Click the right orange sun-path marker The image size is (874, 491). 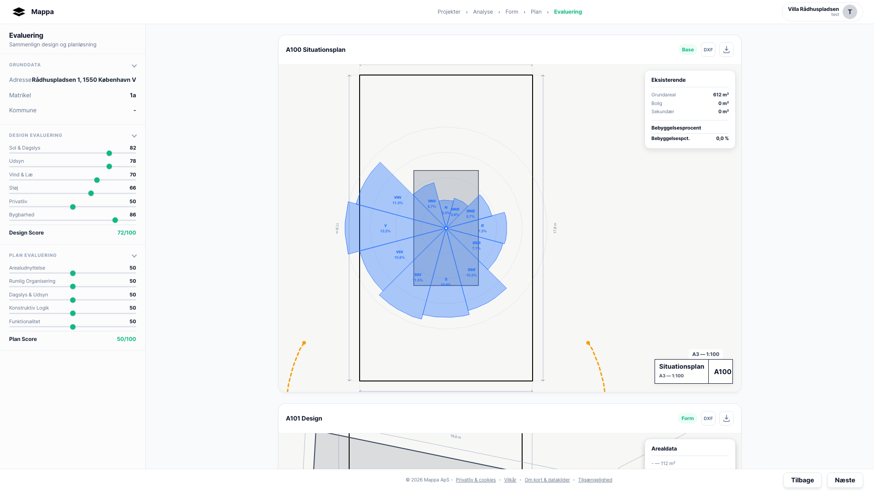[x=588, y=343]
